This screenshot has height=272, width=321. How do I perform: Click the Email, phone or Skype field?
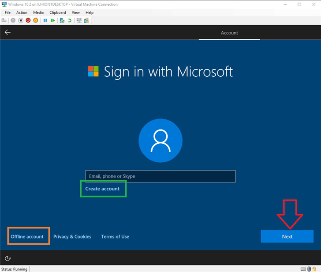coord(160,176)
